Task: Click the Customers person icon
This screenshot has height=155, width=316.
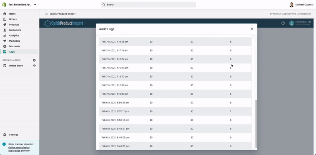Action: pos(5,30)
